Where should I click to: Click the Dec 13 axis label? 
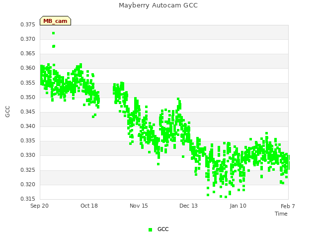pyautogui.click(x=188, y=206)
